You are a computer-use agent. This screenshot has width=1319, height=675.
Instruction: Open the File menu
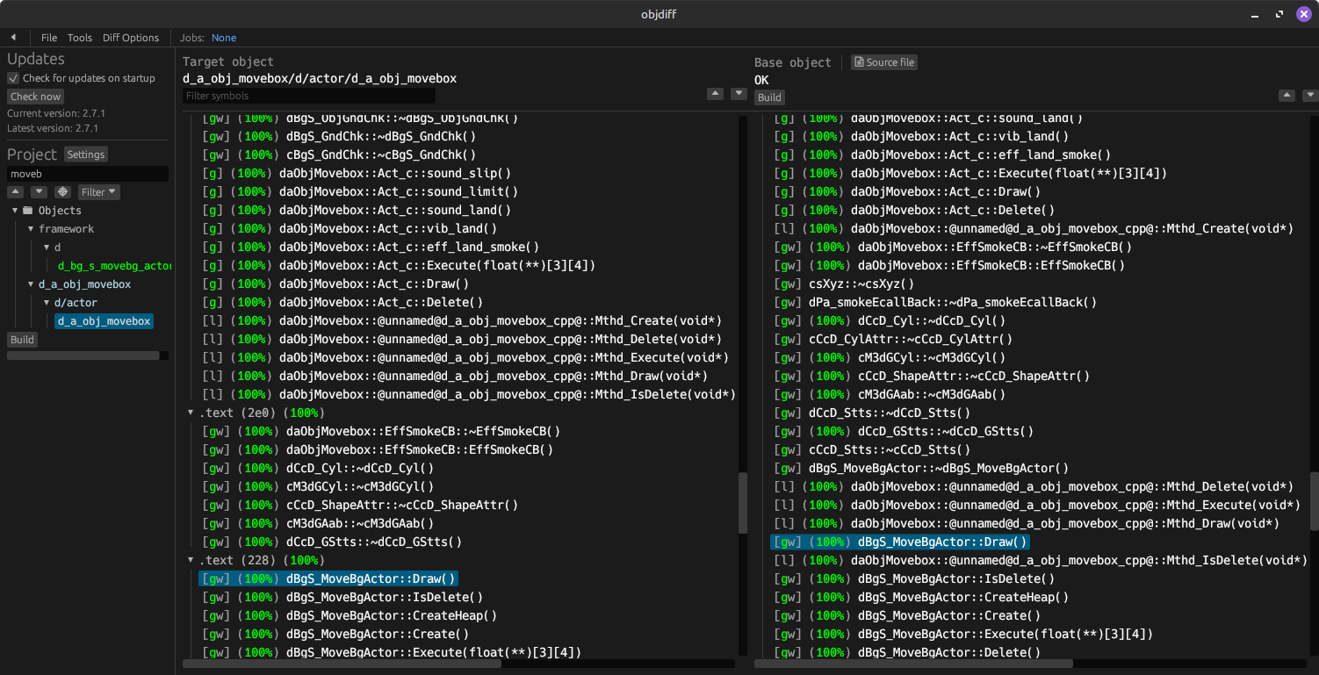pos(49,38)
